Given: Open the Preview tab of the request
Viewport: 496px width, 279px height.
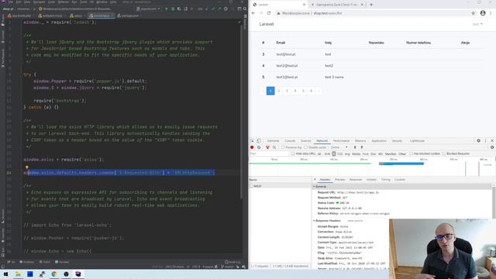Looking at the screenshot, I should [340, 180].
